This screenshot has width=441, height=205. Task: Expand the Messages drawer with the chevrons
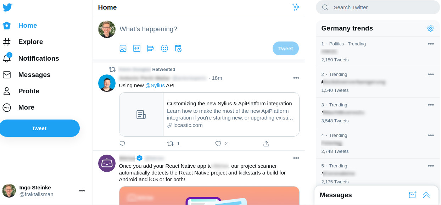pyautogui.click(x=426, y=195)
